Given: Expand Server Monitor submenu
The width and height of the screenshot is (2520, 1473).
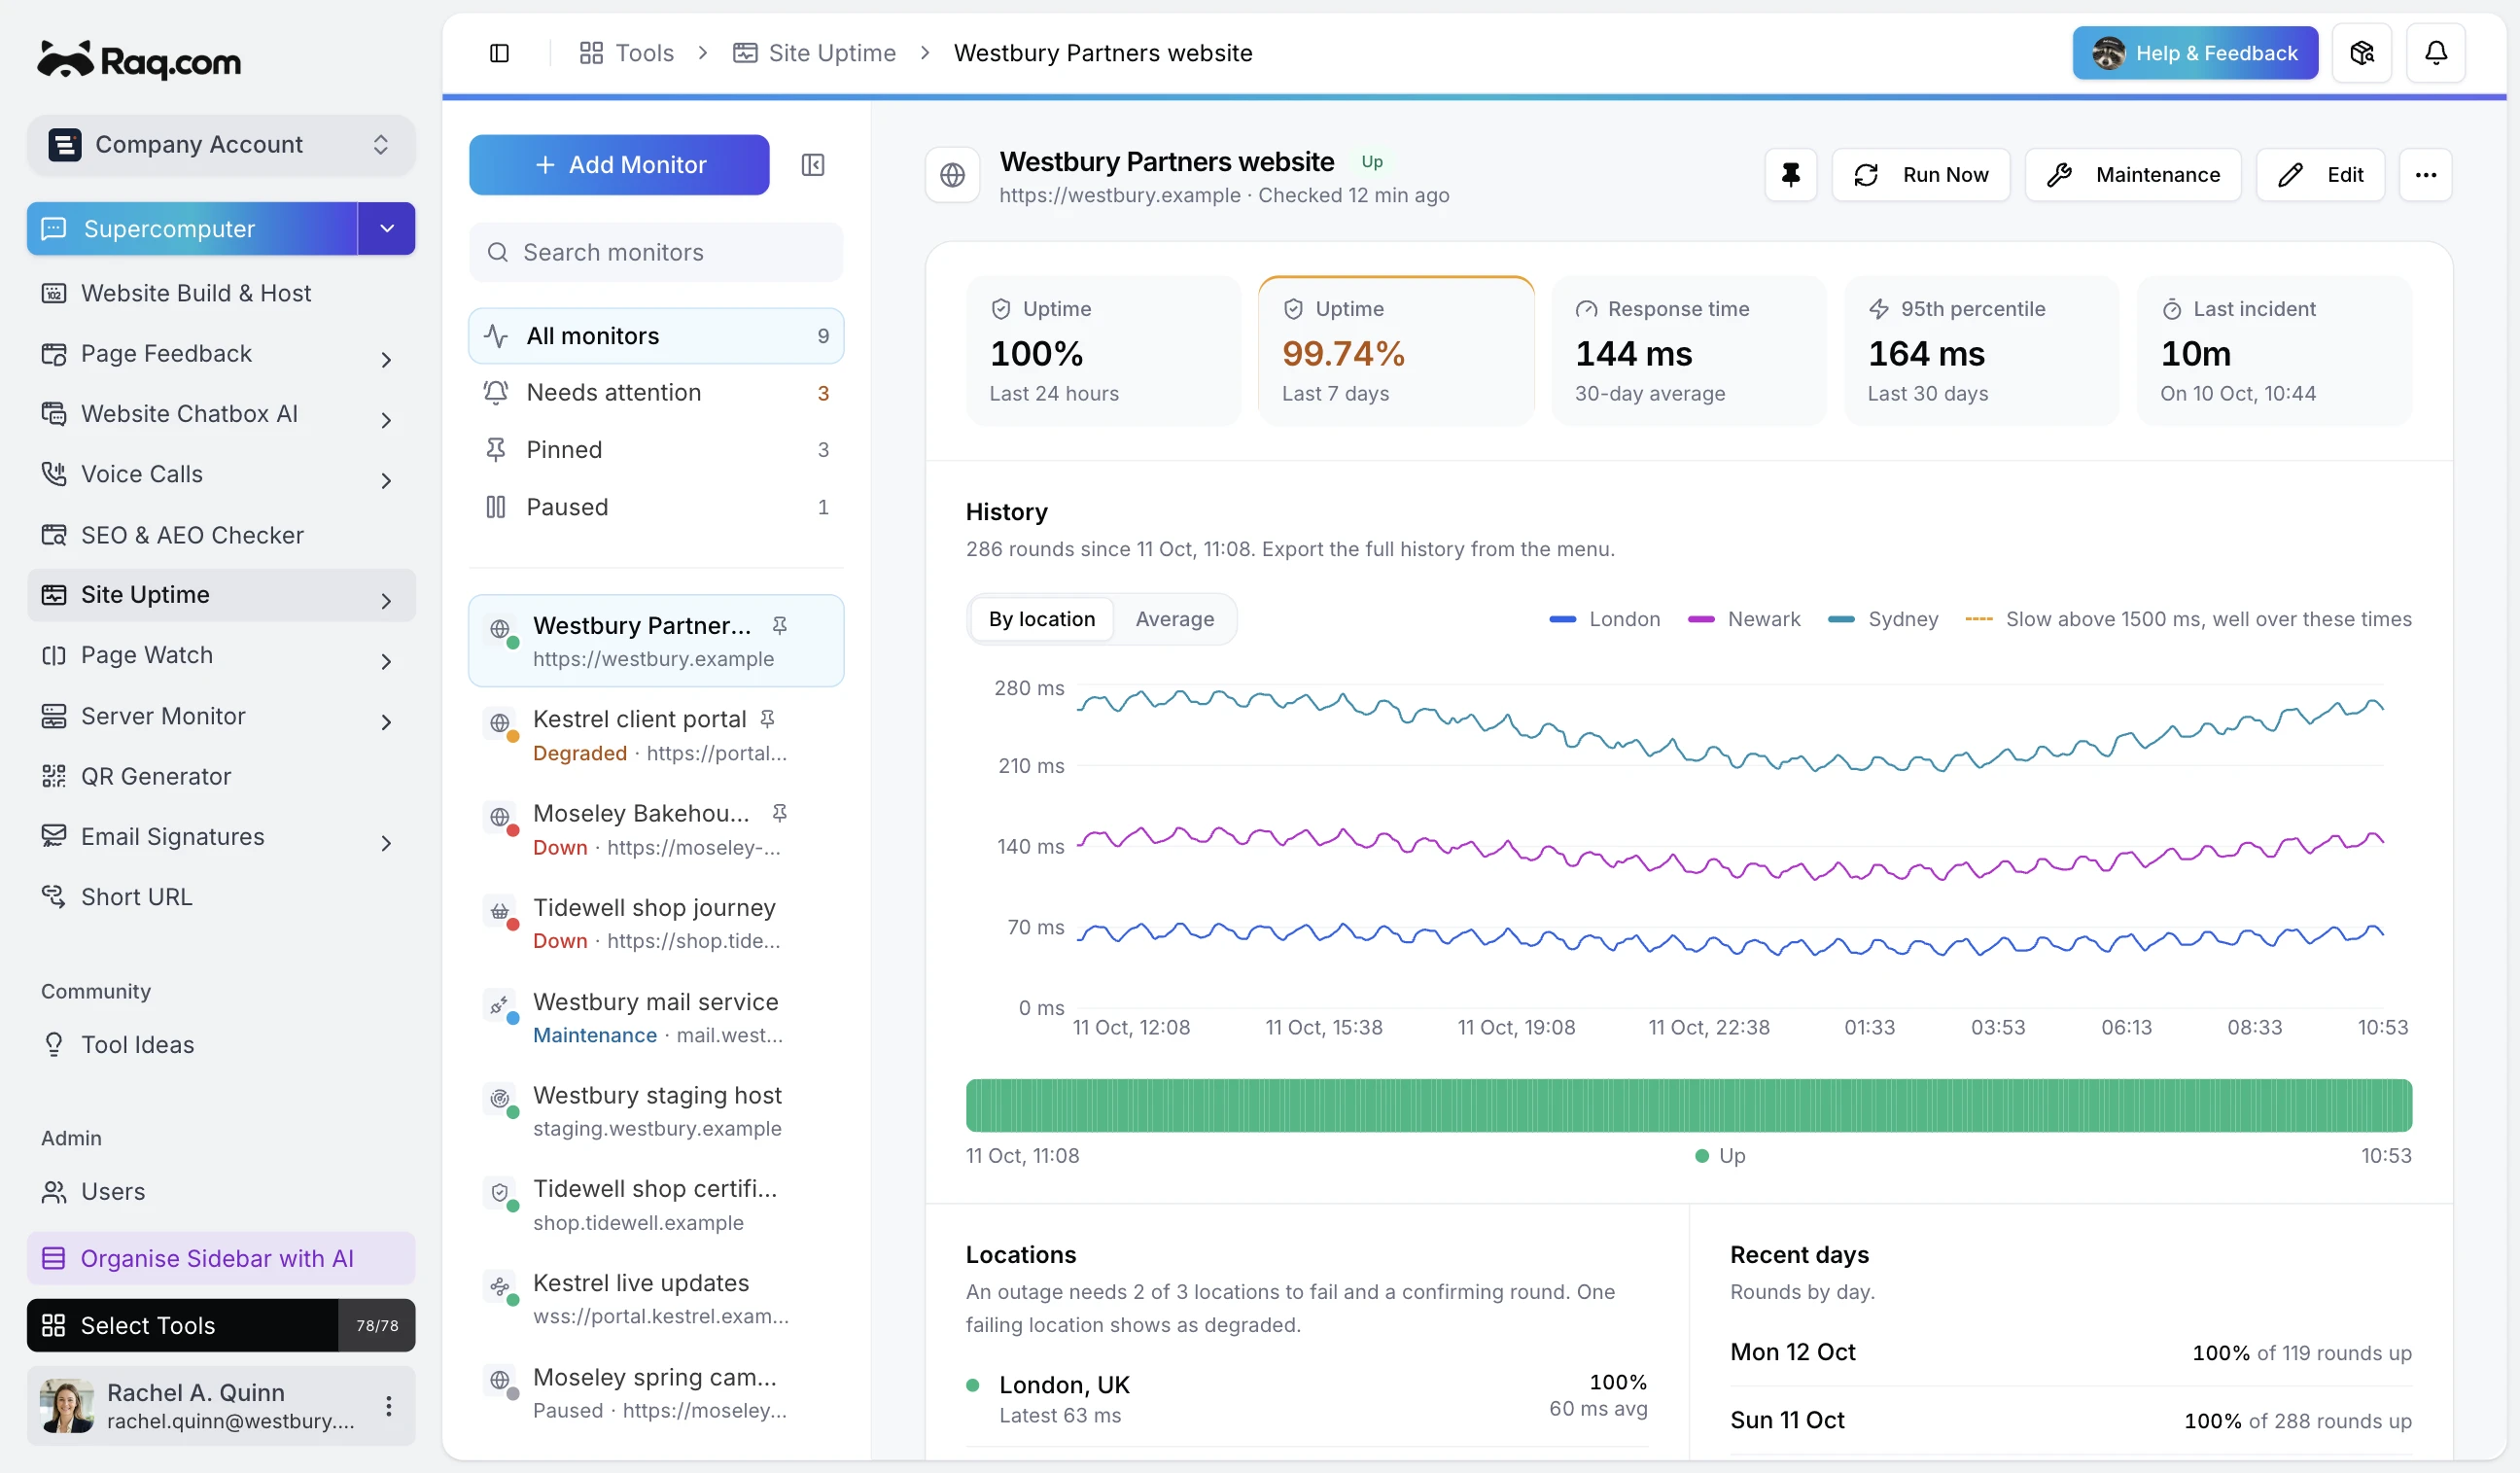Looking at the screenshot, I should pos(386,722).
